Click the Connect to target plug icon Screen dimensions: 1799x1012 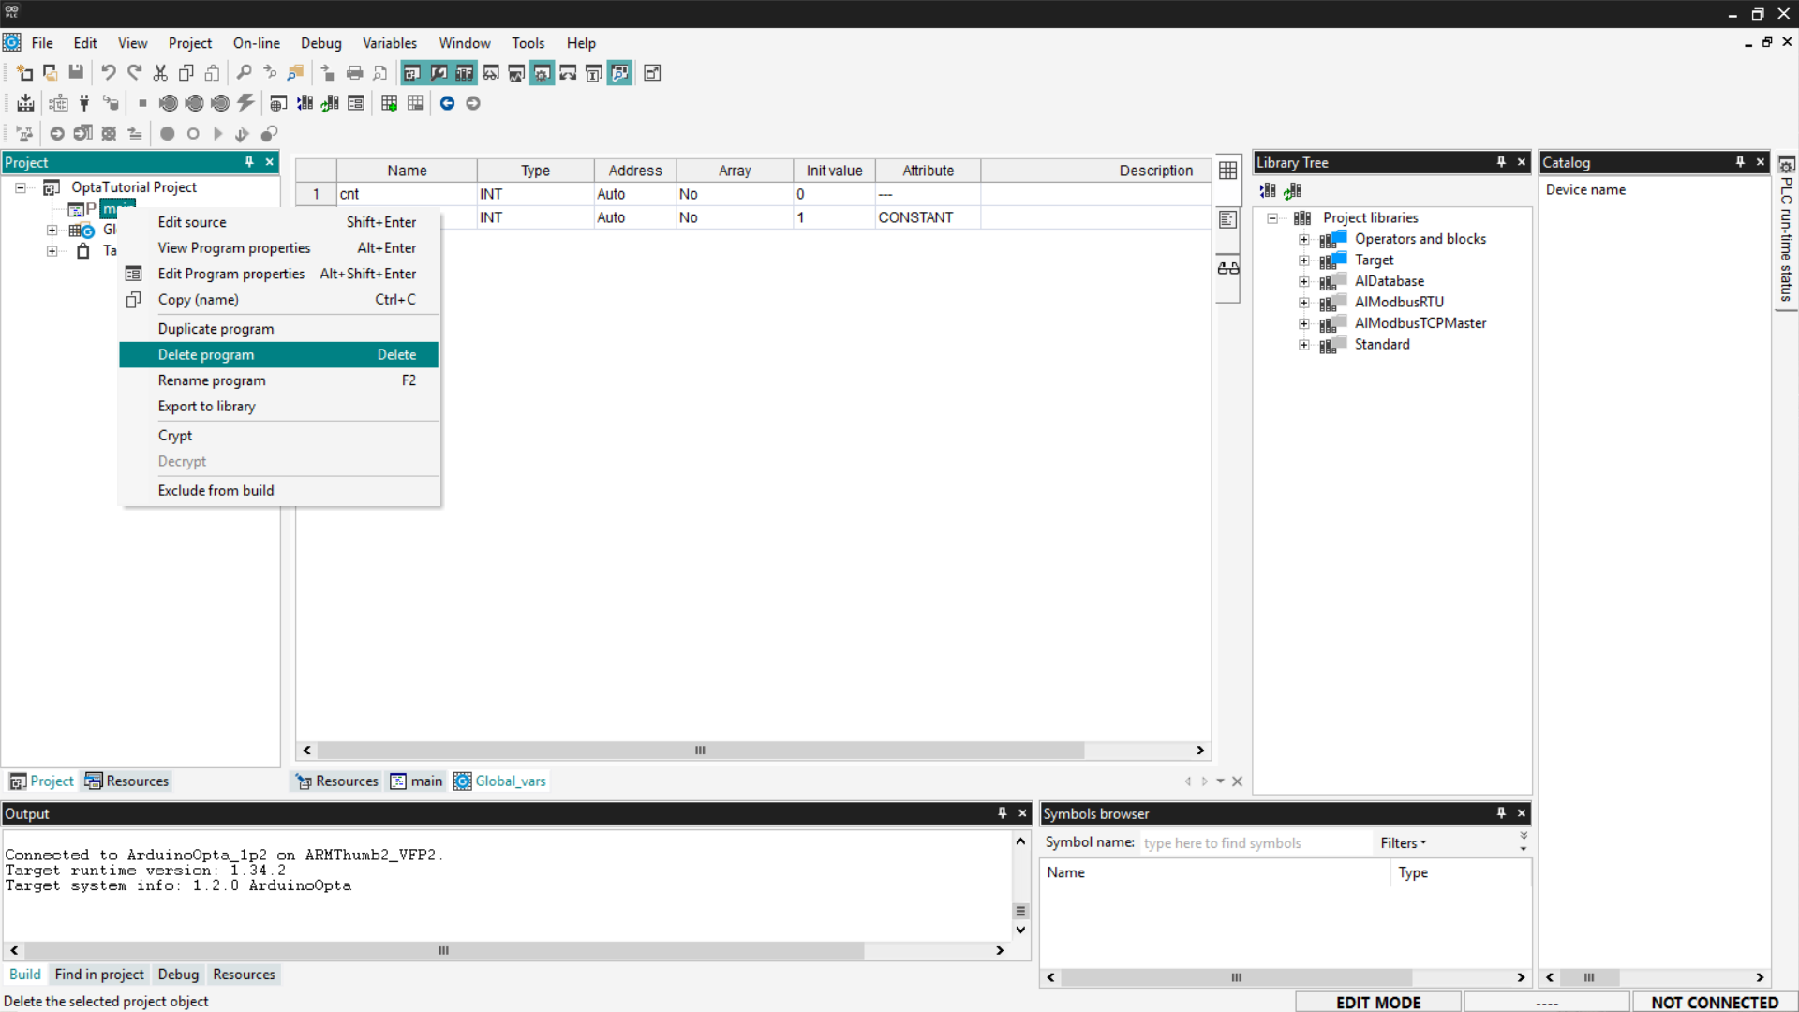[84, 103]
